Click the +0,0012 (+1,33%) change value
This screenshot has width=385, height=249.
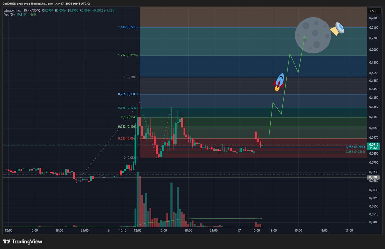pyautogui.click(x=104, y=11)
